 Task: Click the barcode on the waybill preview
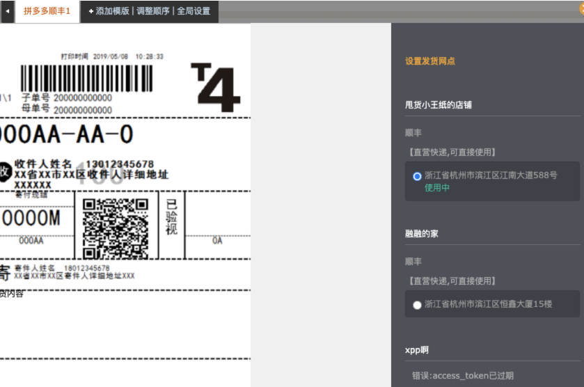click(x=86, y=78)
